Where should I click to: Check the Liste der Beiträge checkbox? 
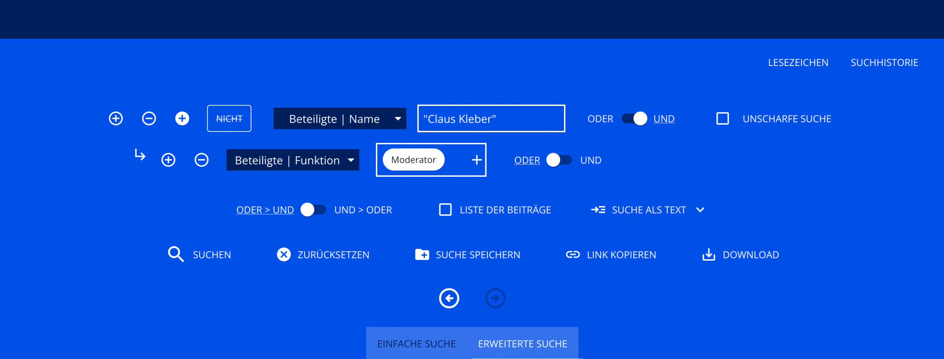tap(445, 210)
